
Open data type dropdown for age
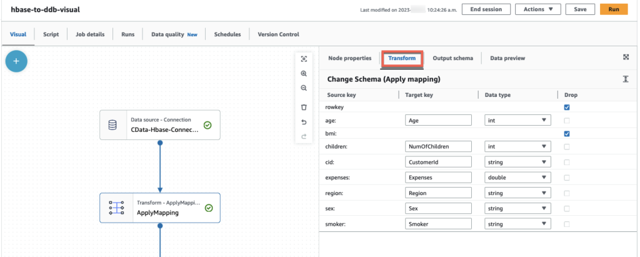(x=517, y=120)
